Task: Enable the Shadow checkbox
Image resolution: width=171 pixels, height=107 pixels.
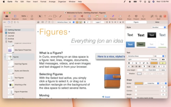Action: pos(128,74)
